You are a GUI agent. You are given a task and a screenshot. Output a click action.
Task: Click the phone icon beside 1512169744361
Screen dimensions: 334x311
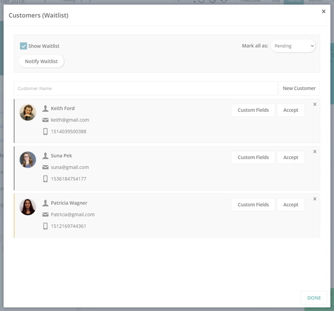tap(45, 226)
